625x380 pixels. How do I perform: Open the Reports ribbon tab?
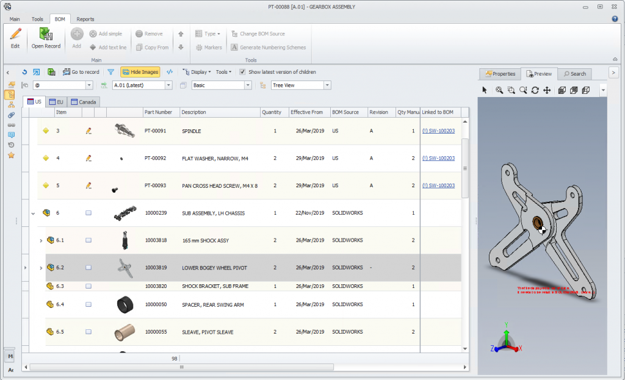(85, 19)
